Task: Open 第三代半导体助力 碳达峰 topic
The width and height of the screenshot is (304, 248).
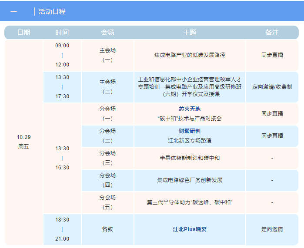Action: tap(190, 202)
